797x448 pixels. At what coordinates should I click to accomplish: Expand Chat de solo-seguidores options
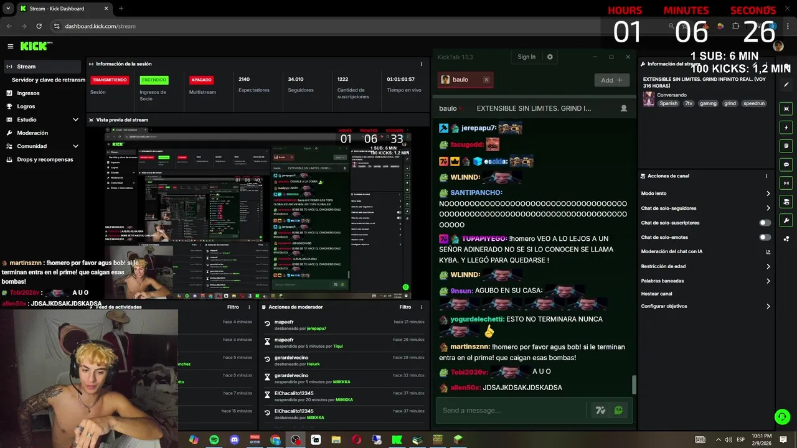[768, 208]
